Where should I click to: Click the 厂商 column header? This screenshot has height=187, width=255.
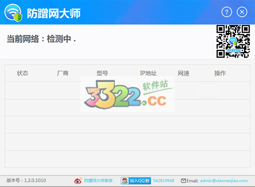63,73
